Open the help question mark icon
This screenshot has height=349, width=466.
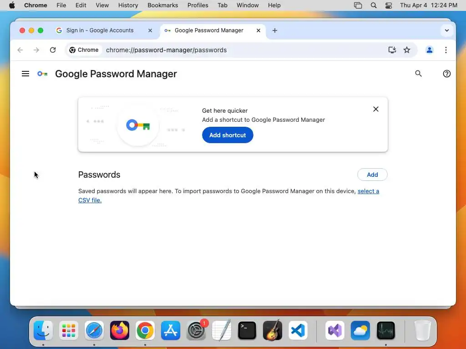coord(447,74)
